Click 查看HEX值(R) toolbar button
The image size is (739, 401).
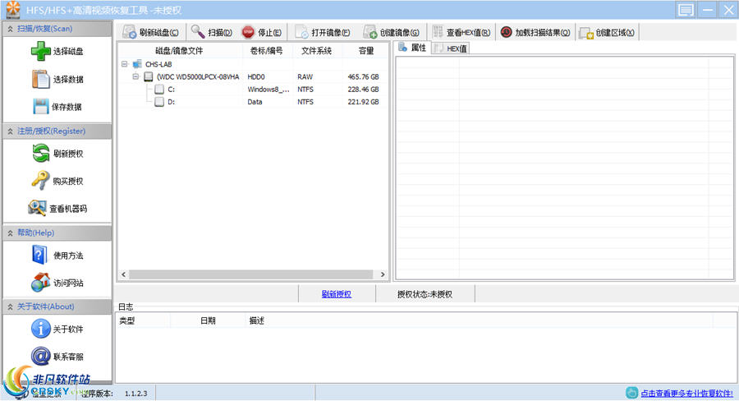(x=461, y=32)
